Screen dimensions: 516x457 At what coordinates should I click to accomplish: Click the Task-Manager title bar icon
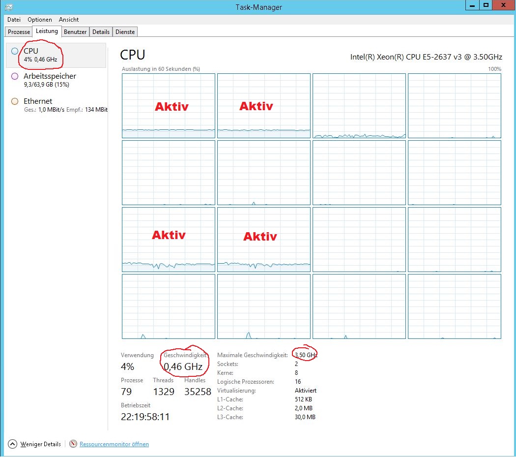coord(8,6)
